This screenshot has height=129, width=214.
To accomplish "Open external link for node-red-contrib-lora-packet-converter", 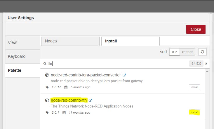I will click(x=124, y=75).
